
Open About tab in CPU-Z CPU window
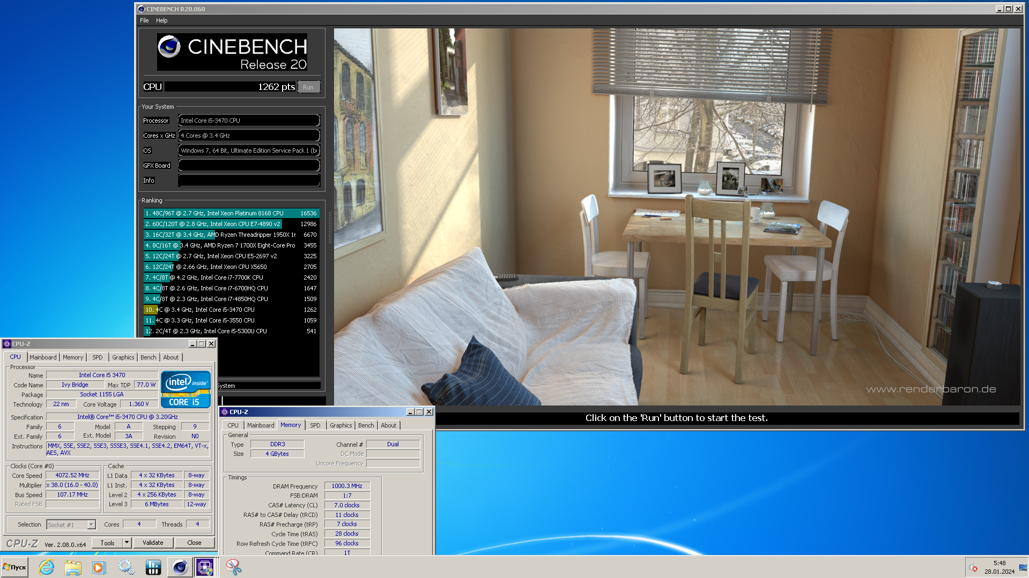171,357
